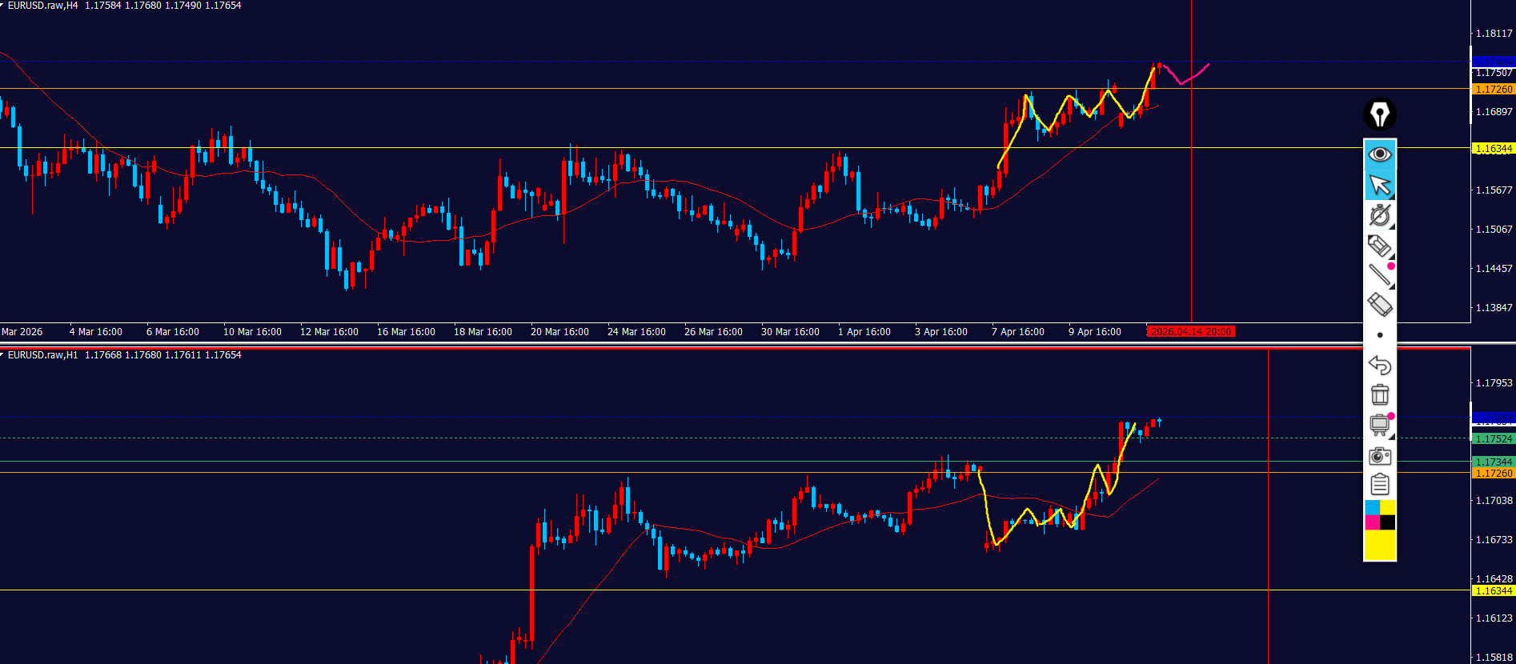Undo the last drawing stroke
This screenshot has width=1516, height=664.
(1379, 366)
